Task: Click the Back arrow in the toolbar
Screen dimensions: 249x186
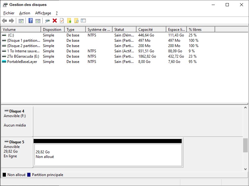Action: [4, 21]
